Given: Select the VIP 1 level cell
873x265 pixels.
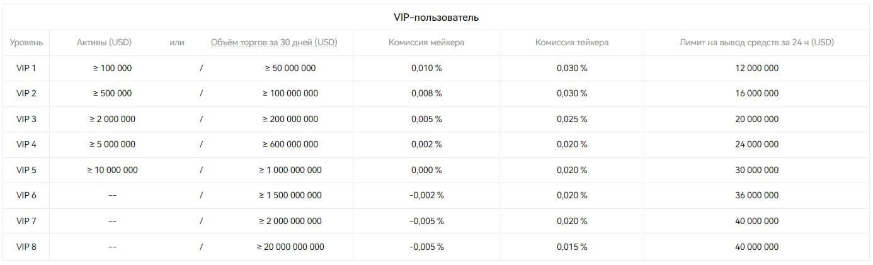Looking at the screenshot, I should pyautogui.click(x=26, y=68).
